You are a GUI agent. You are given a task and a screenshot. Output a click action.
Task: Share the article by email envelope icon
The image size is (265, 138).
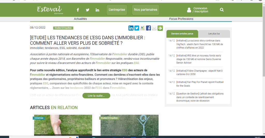point(154,28)
